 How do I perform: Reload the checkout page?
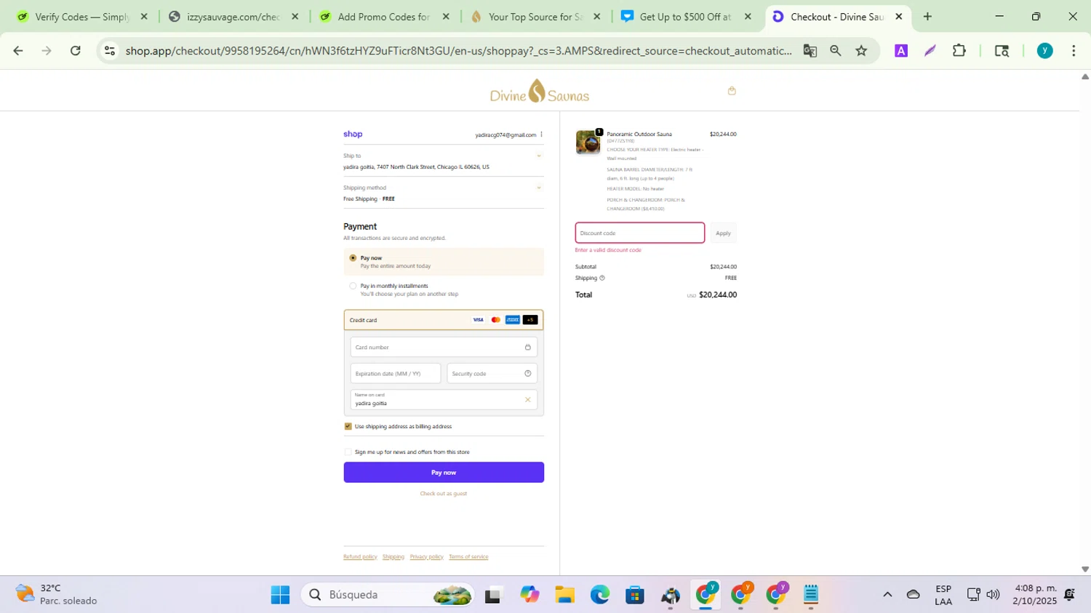tap(76, 51)
